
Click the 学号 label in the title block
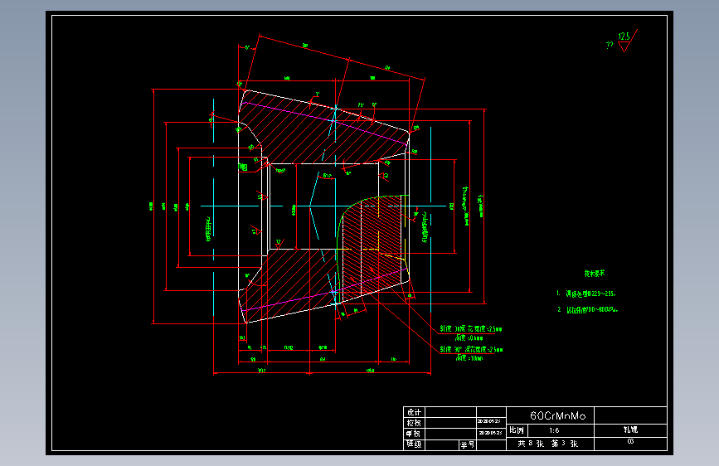pos(467,444)
